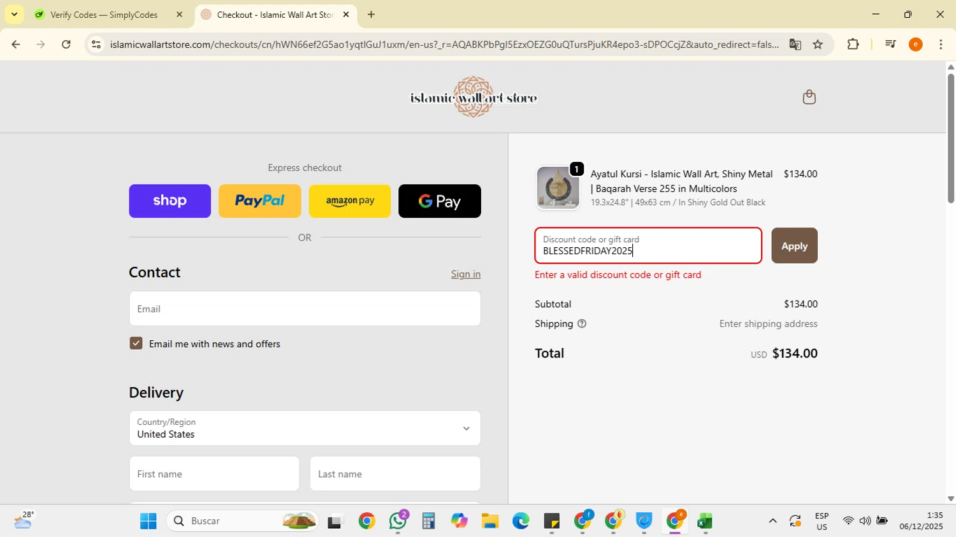Open the weather widget showing 28°
The image size is (956, 537).
point(23,520)
